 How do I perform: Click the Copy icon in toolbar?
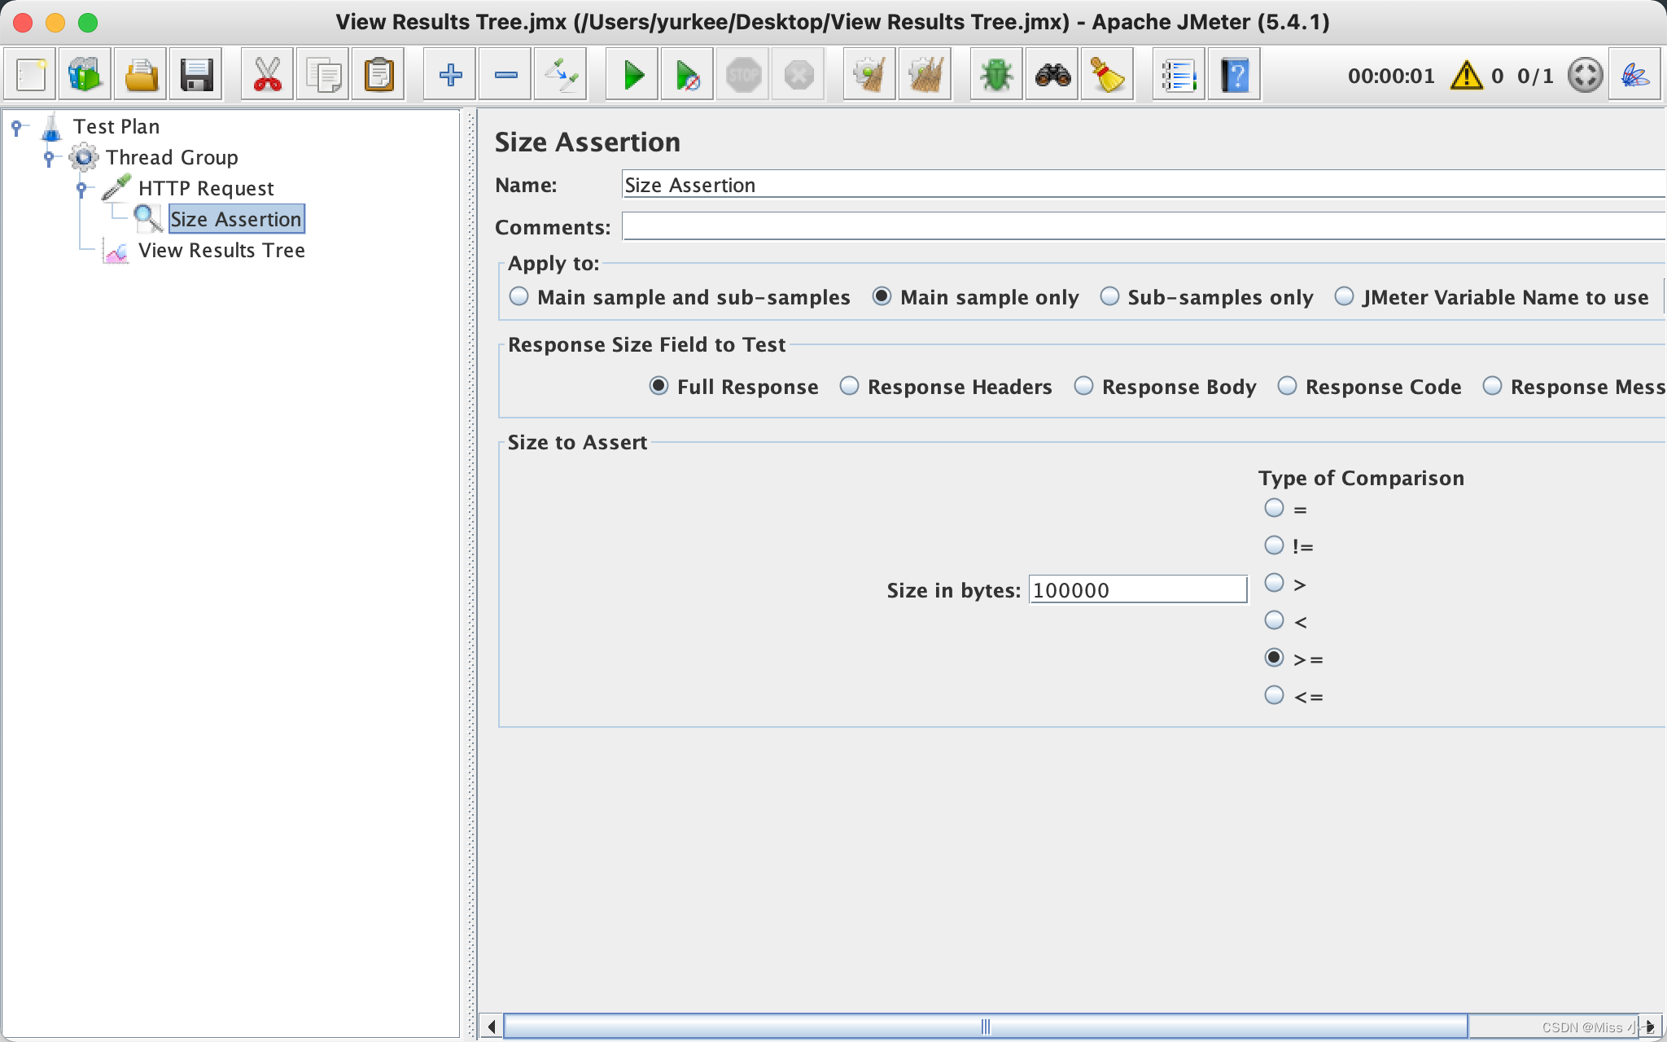[323, 75]
